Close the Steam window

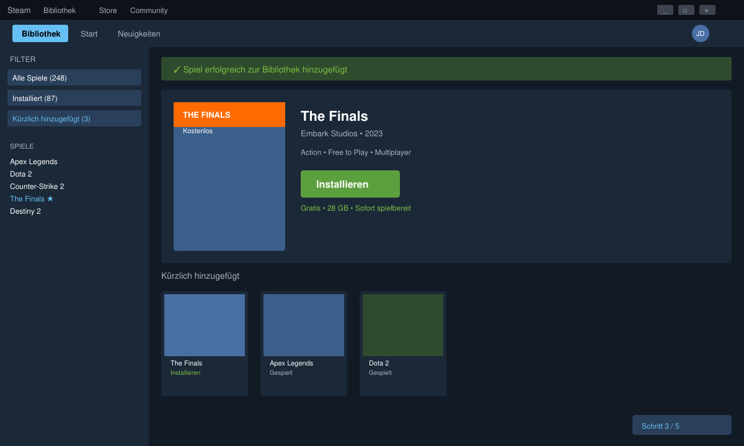(x=707, y=10)
